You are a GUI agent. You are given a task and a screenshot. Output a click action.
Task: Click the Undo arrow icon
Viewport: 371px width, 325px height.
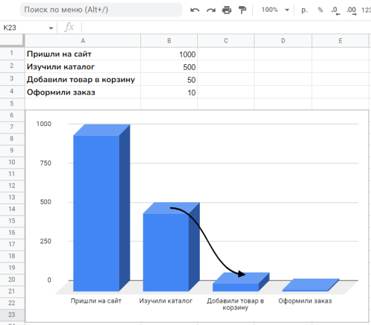coord(195,10)
